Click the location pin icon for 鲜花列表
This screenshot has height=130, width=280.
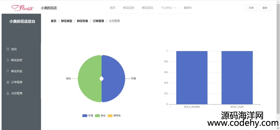[x=8, y=71]
